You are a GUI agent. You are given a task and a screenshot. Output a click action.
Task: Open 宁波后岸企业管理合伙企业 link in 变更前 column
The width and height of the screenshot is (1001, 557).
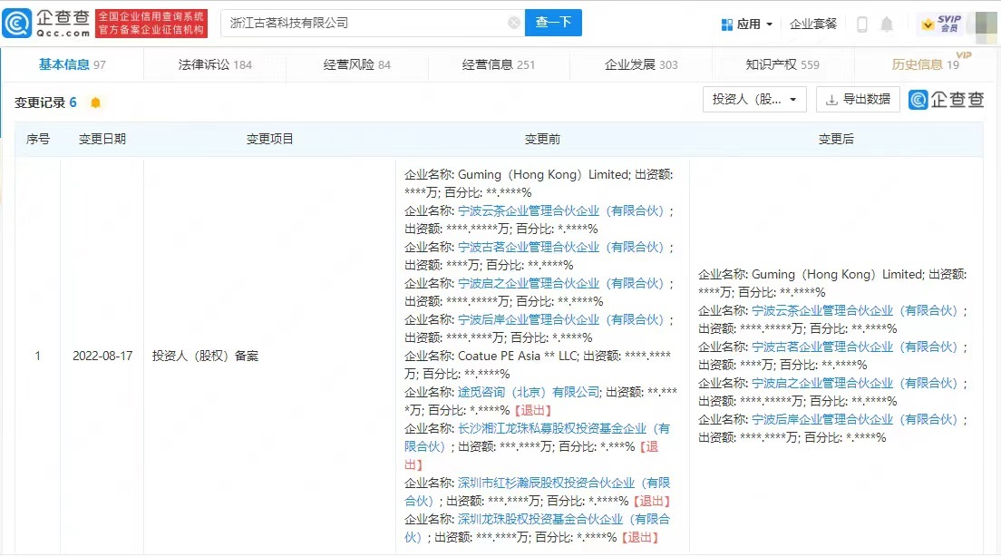coord(561,320)
